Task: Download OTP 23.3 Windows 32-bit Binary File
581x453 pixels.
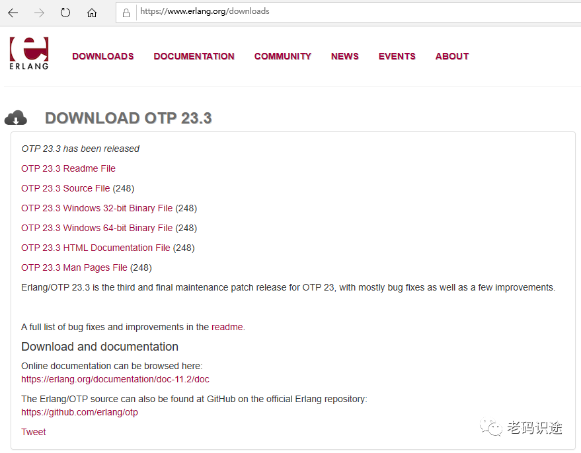Action: click(x=97, y=208)
